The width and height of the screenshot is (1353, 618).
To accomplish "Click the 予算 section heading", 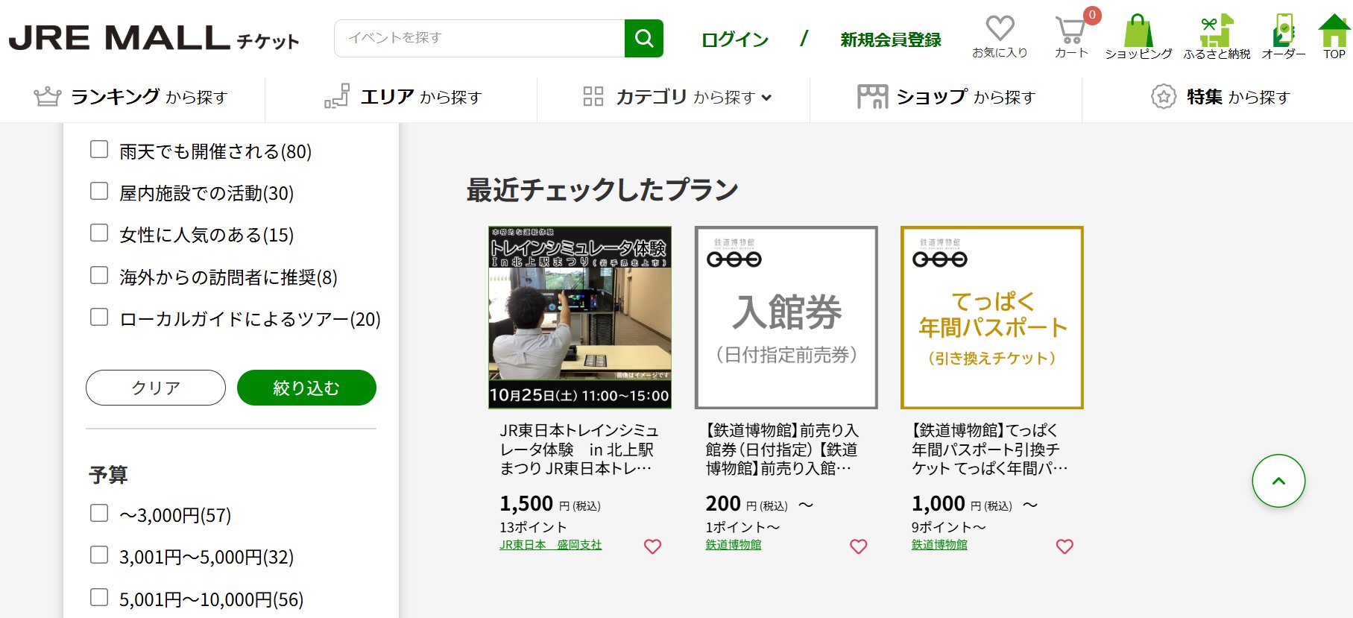I will click(109, 475).
